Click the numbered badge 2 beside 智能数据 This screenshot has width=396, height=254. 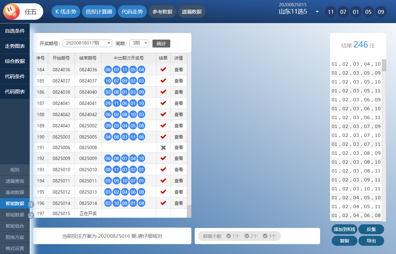[31, 216]
